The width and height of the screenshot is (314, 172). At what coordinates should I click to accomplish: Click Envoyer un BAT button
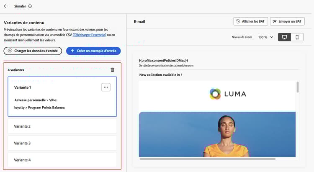pos(287,21)
